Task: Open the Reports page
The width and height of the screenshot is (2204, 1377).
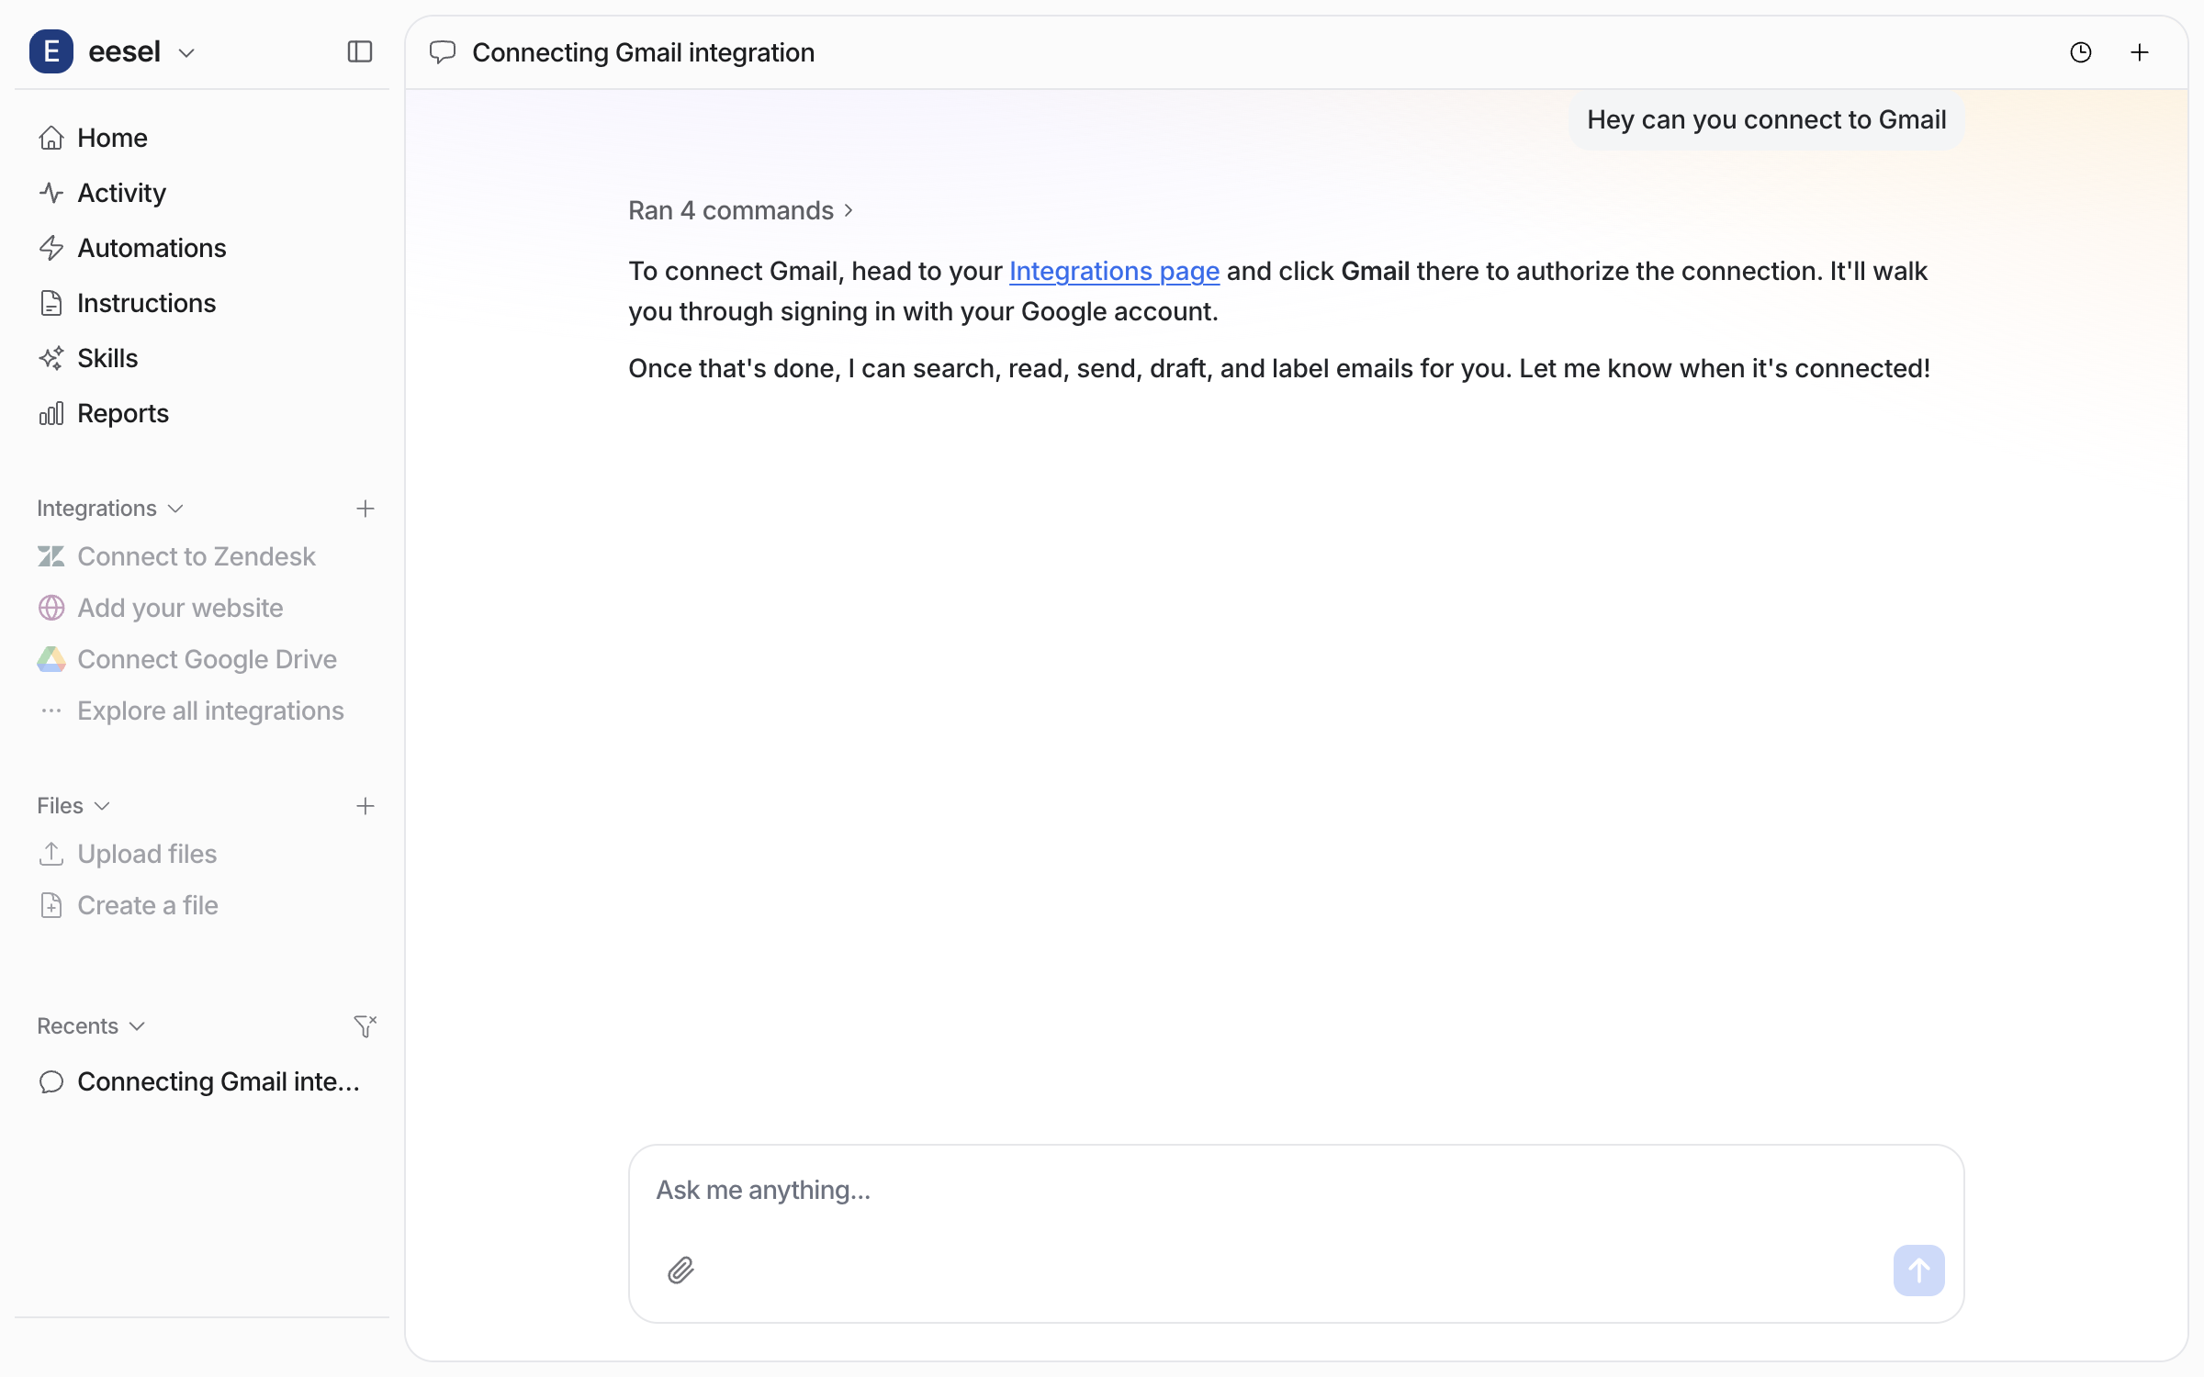Action: [202, 413]
